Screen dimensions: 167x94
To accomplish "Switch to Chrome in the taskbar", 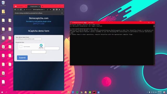I will point(81,92).
